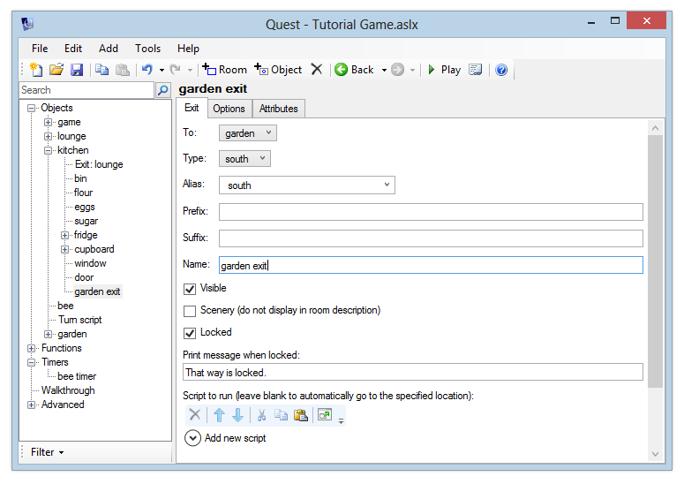Screen dimensions: 684x484
Task: Open the Filter dropdown
Action: click(x=47, y=452)
